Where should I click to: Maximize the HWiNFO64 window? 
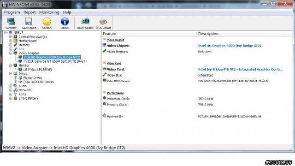(273, 4)
